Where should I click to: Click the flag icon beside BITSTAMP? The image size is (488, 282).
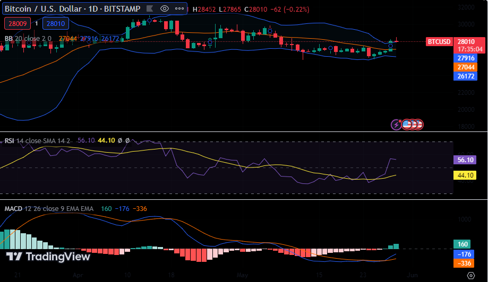pyautogui.click(x=150, y=8)
